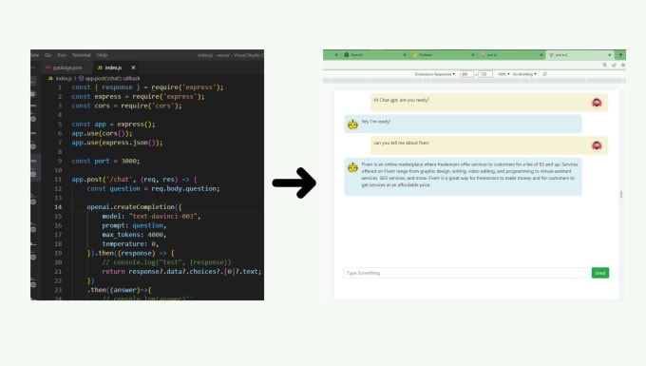The height and width of the screenshot is (366, 646).
Task: Click the device height input field
Action: 485,74
